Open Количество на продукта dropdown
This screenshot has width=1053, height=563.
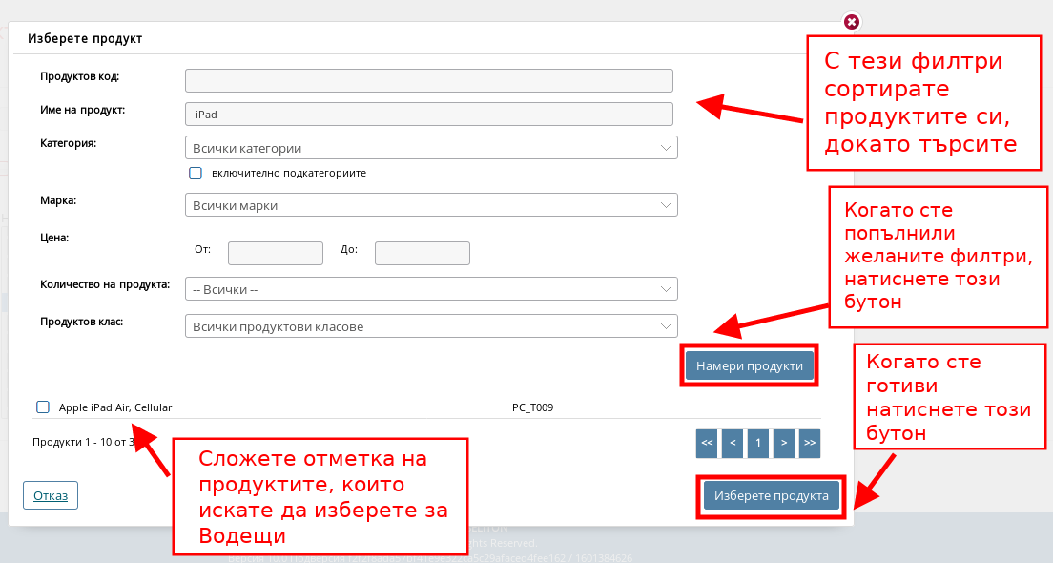click(431, 288)
